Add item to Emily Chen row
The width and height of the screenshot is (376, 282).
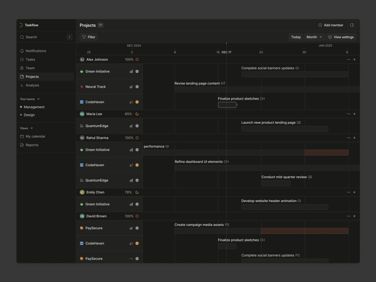355,192
